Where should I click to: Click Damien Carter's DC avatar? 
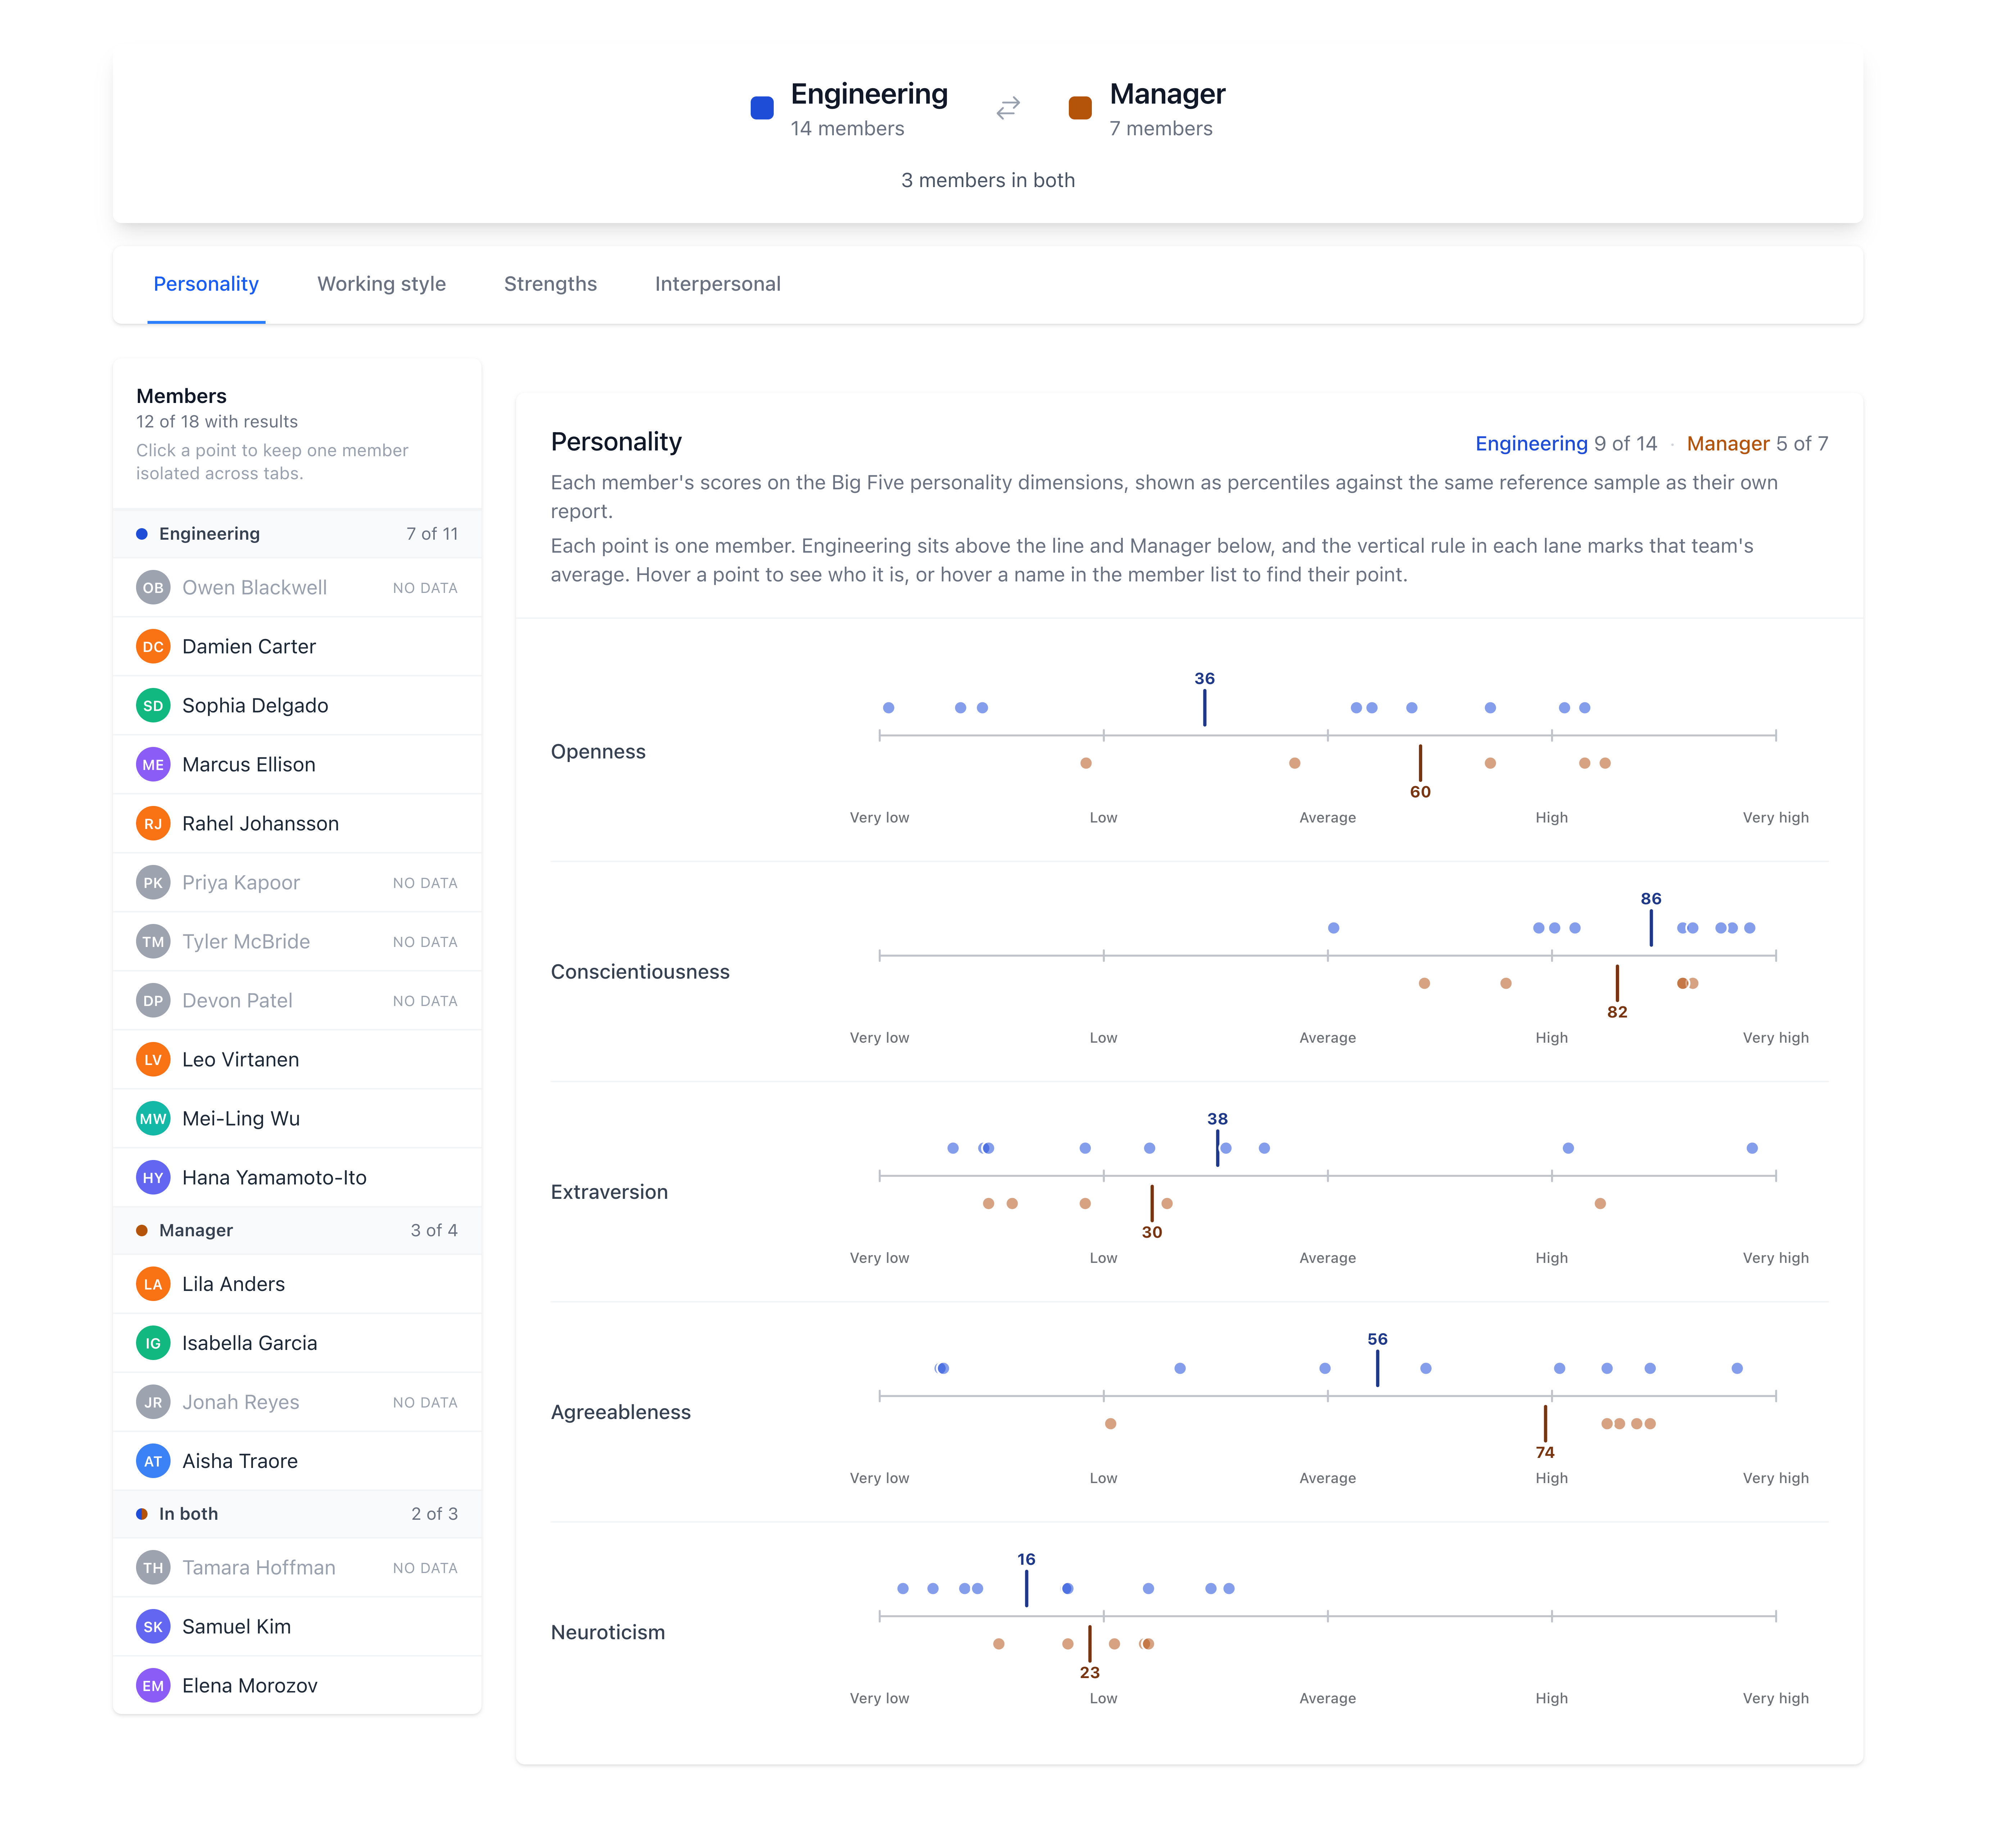click(x=153, y=647)
